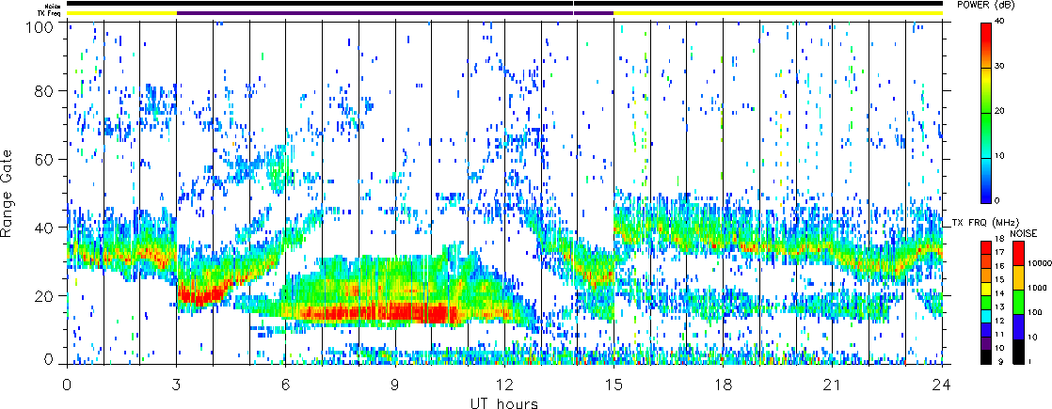Pick the green swatch in NOISE legend
The image size is (1052, 409).
pos(1018,303)
